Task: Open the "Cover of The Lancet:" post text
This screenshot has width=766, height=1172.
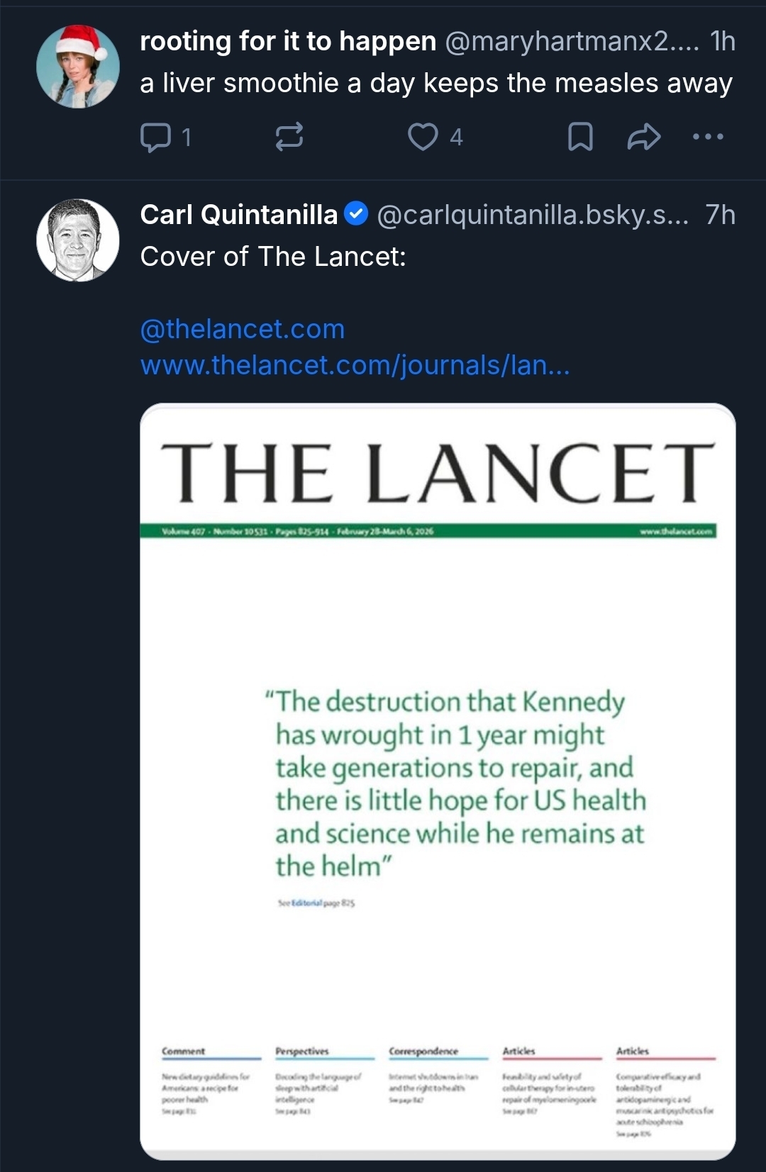Action: 273,257
